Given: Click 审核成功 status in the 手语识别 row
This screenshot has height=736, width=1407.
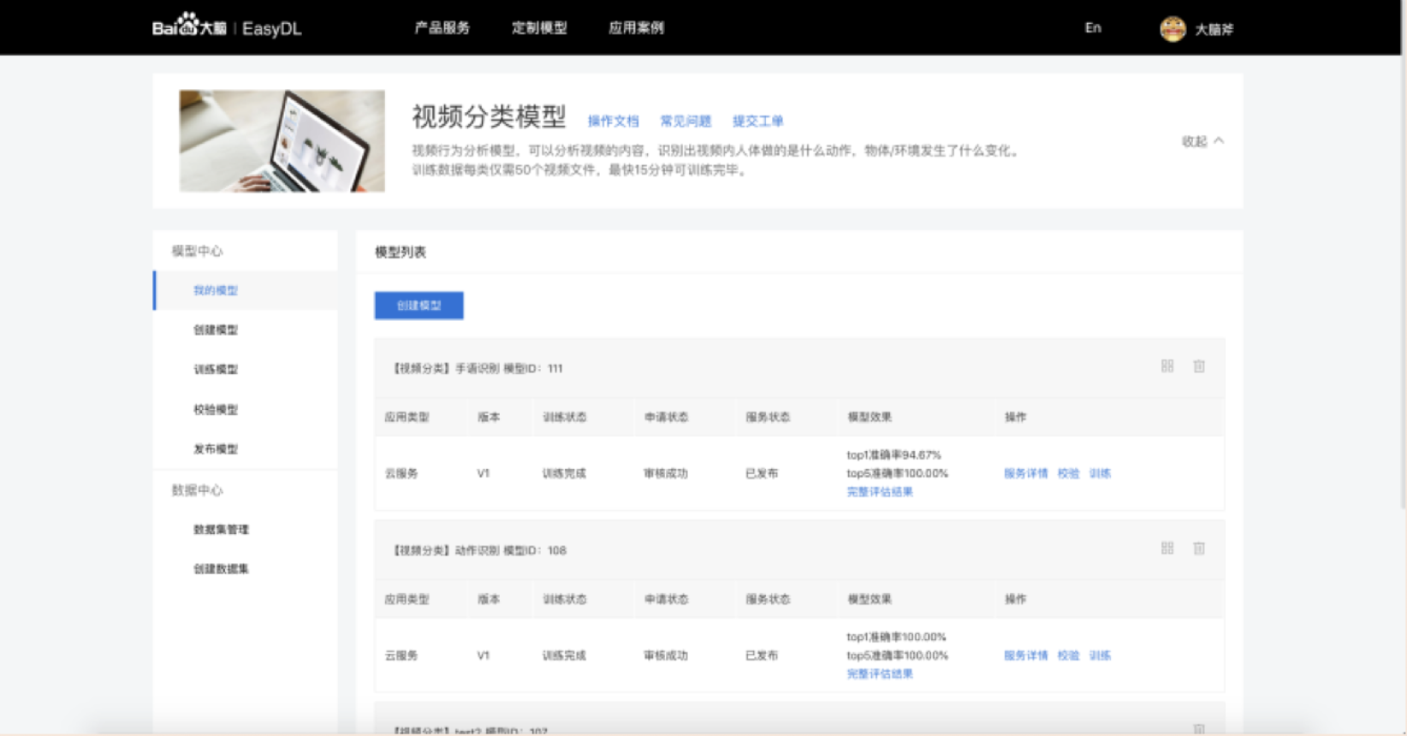Looking at the screenshot, I should pos(666,473).
